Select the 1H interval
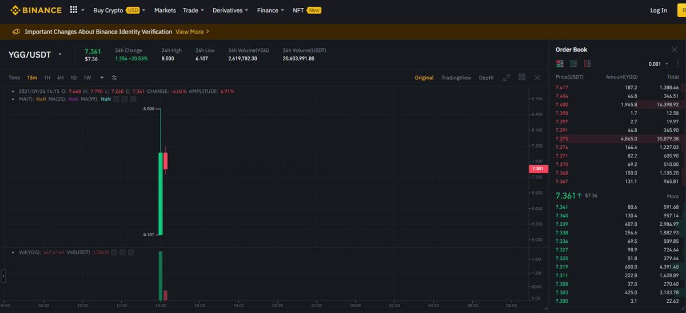The image size is (686, 313). [x=47, y=78]
